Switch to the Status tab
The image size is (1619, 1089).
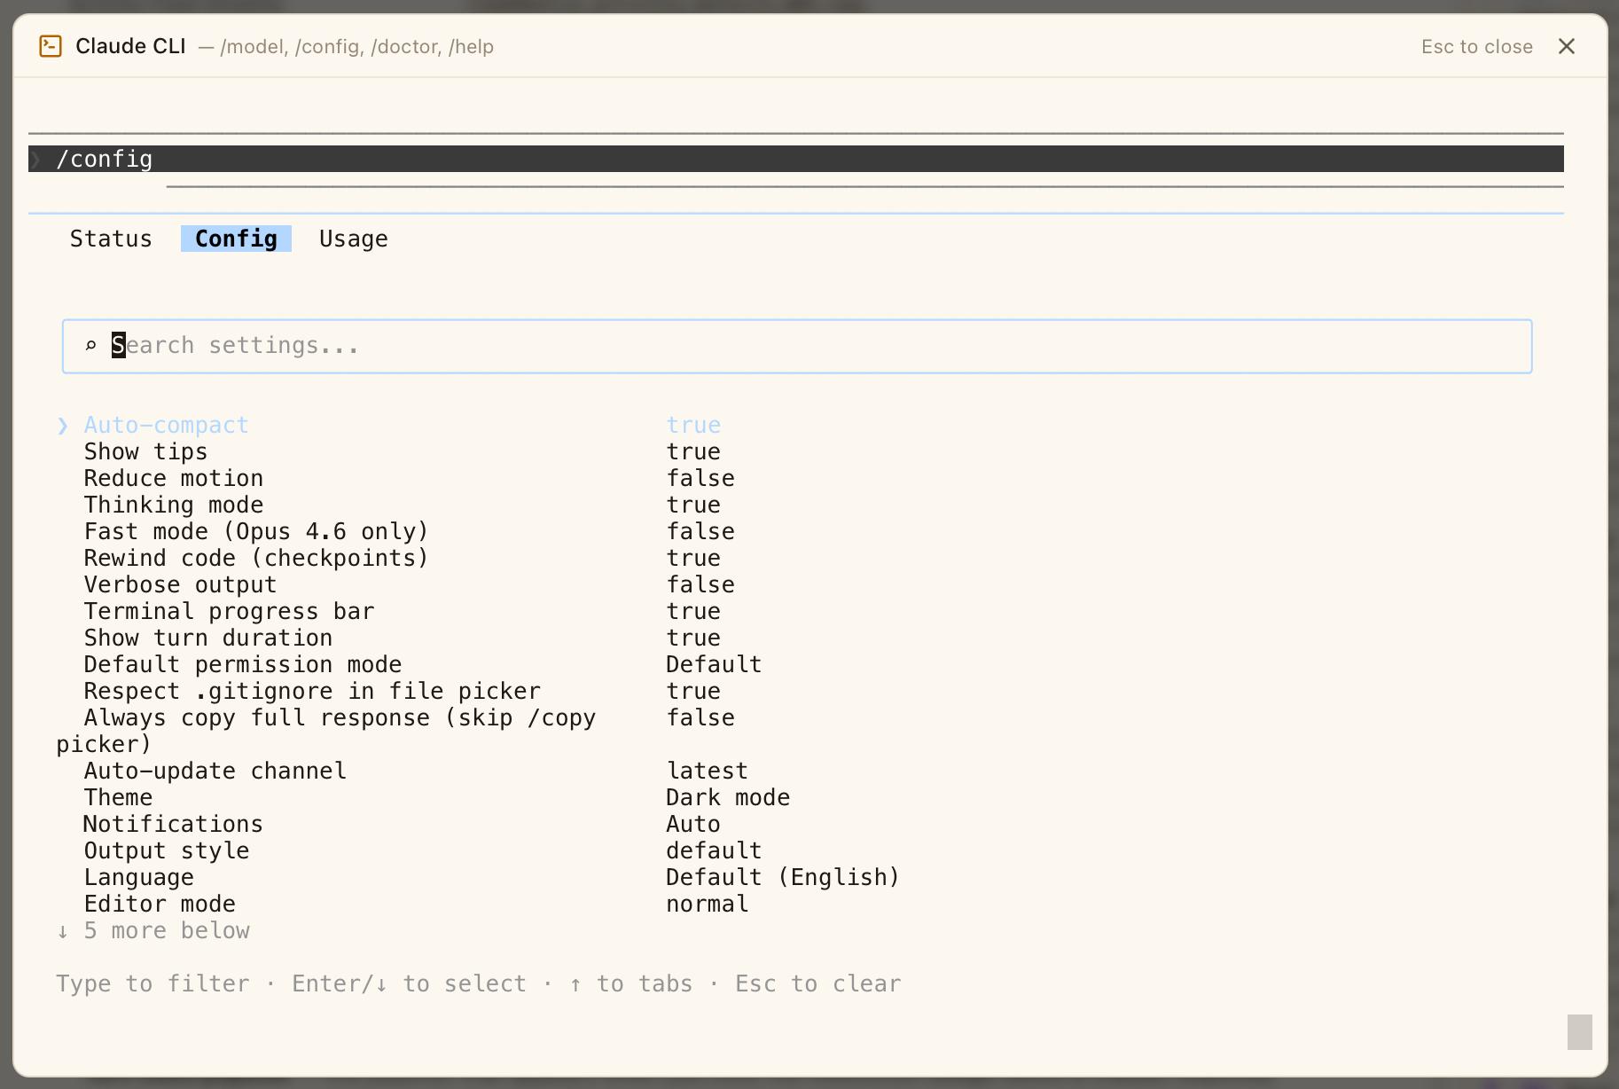click(x=111, y=239)
